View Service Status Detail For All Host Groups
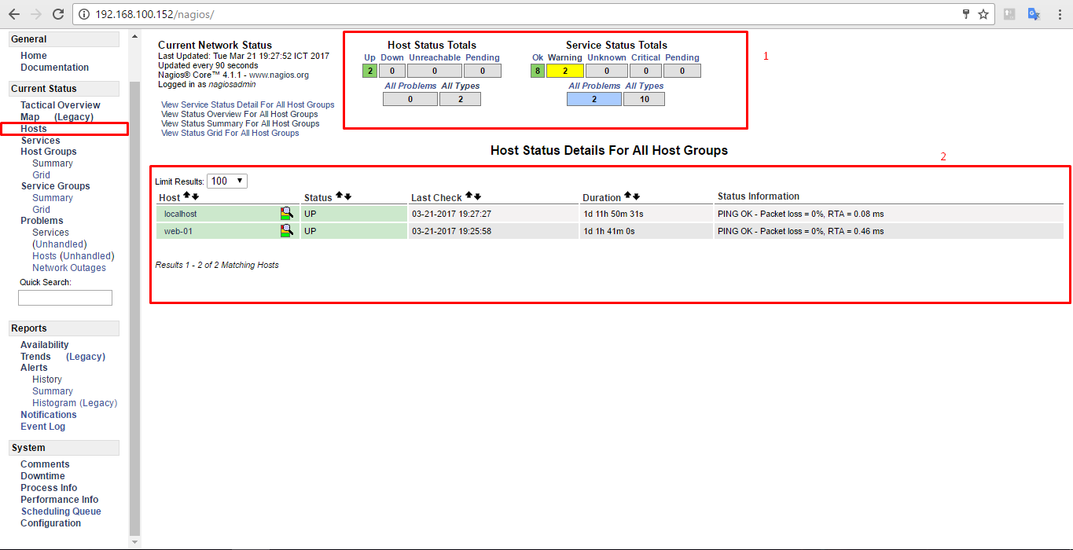The height and width of the screenshot is (550, 1073). [248, 104]
